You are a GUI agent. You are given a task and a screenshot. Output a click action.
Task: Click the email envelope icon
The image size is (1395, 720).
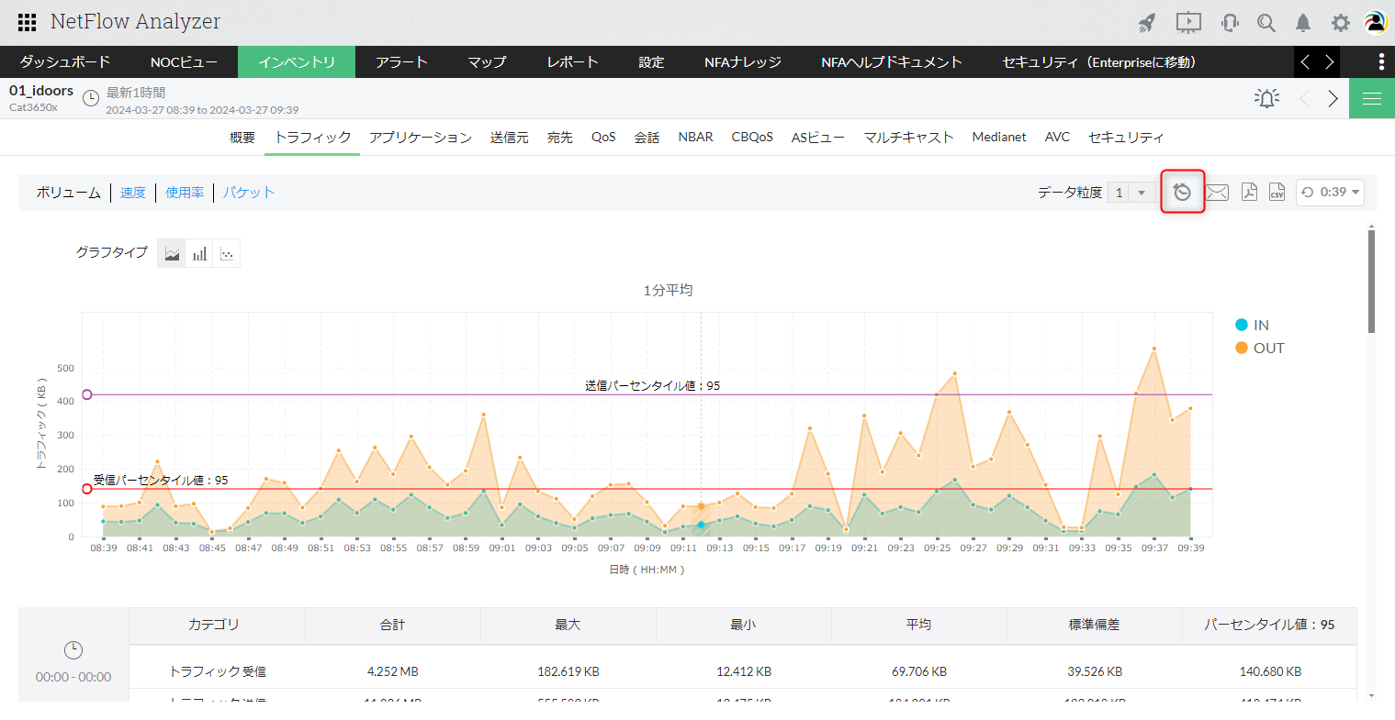click(1217, 193)
